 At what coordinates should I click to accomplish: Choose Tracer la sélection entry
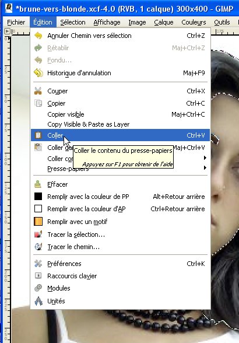121,235
